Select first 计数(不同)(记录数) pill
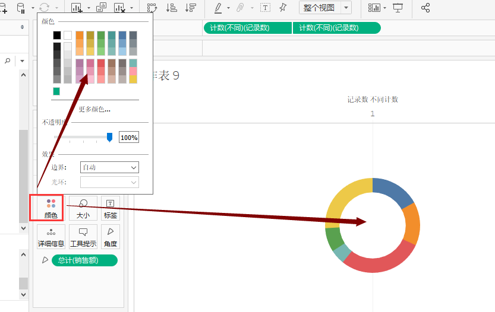Viewport: 495px width, 312px height. click(247, 28)
